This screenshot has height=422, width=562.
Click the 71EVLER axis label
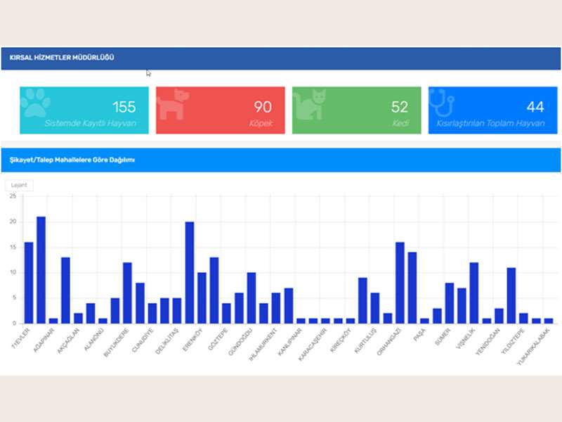21,338
